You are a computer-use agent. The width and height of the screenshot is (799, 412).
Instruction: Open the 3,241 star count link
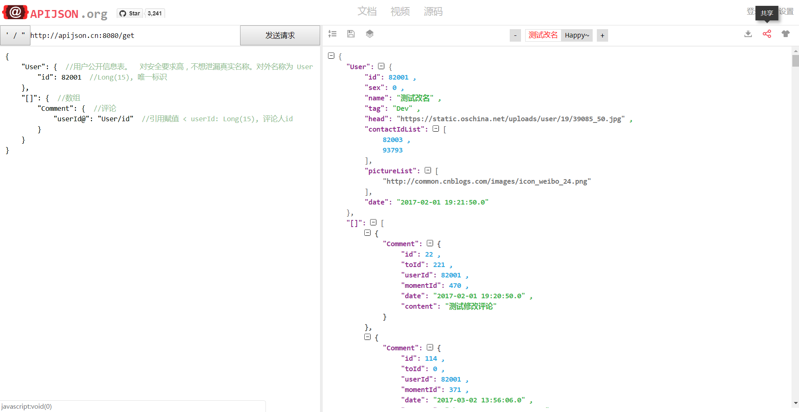pyautogui.click(x=155, y=13)
